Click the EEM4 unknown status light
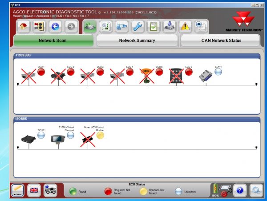 click(x=218, y=72)
